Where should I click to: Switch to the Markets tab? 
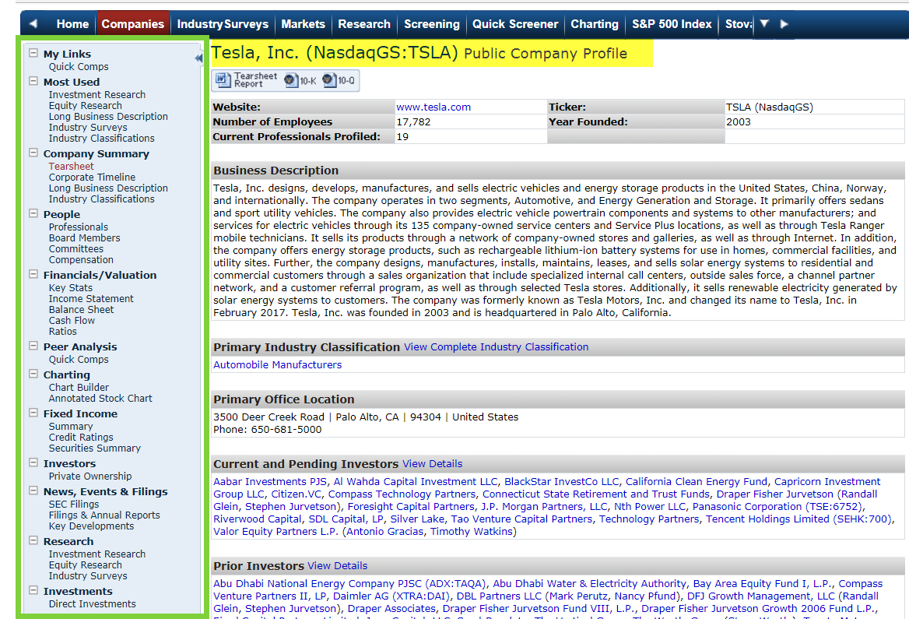pos(304,24)
